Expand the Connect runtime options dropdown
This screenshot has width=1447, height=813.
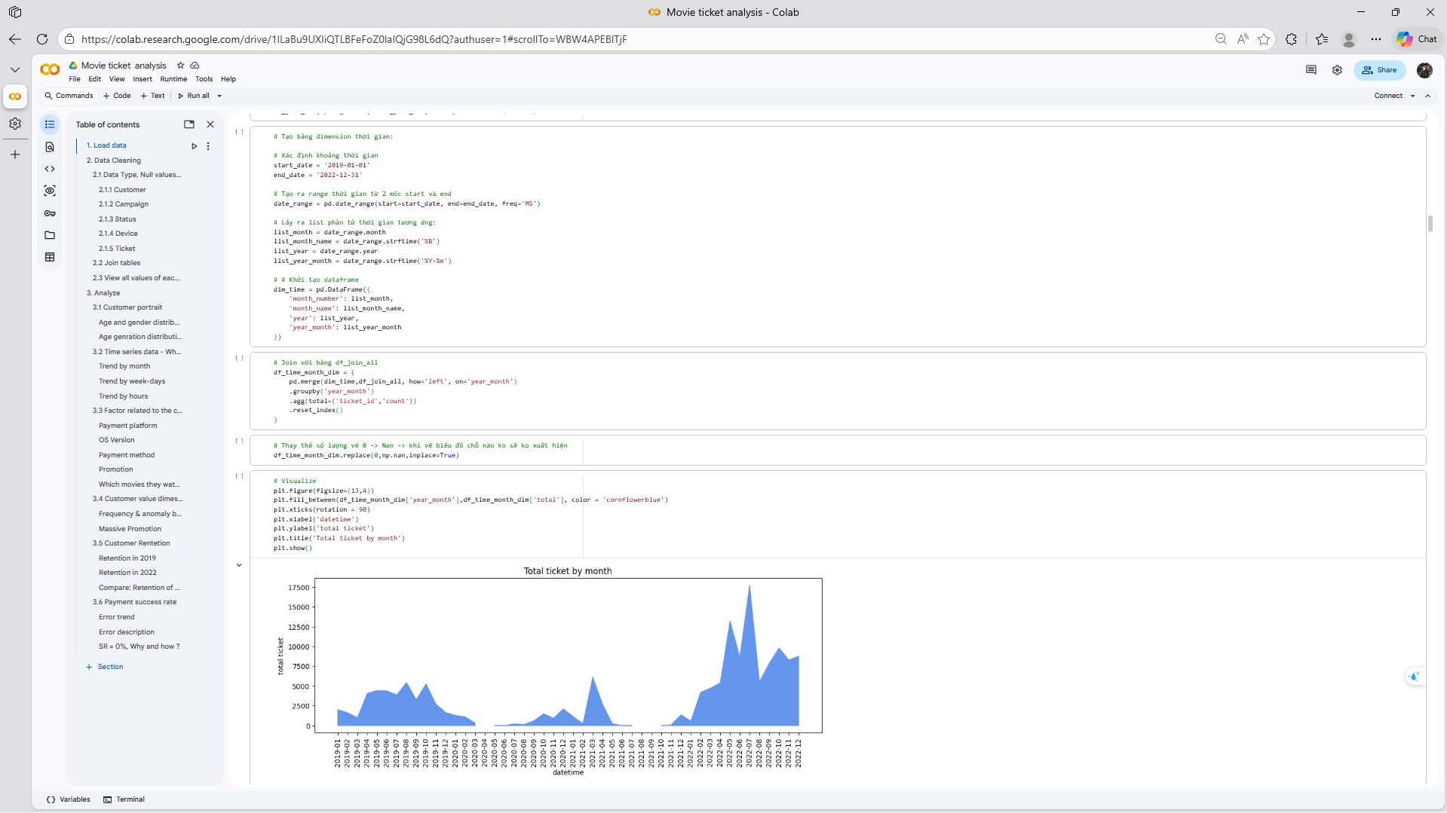pos(1412,96)
